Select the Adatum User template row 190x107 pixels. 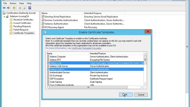(x=95, y=63)
